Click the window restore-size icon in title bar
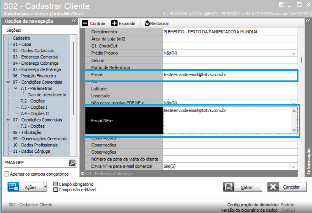This screenshot has width=312, height=213. tap(281, 5)
